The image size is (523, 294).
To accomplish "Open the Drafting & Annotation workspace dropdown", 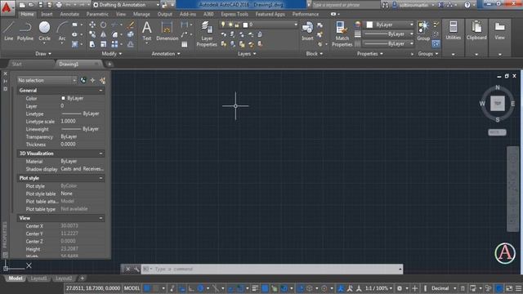I will pyautogui.click(x=126, y=5).
